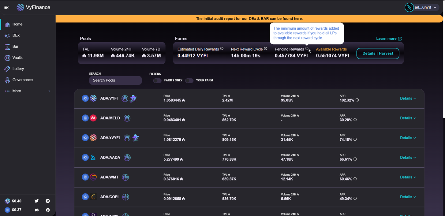Viewport: 445px width, 216px height.
Task: Click the Pending Rewards value 0.457784 VYFI
Action: pos(291,56)
